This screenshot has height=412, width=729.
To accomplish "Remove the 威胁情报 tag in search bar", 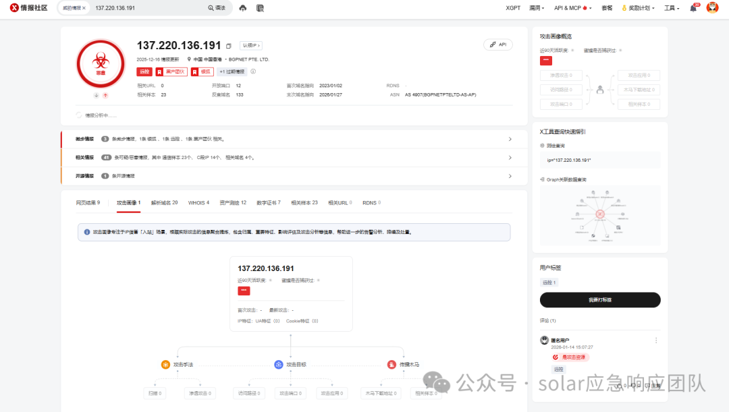I will point(84,8).
